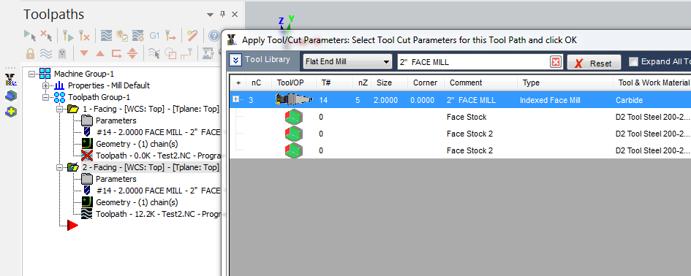
Task: Click the top mill icon in the left sidebar
Action: (x=11, y=80)
